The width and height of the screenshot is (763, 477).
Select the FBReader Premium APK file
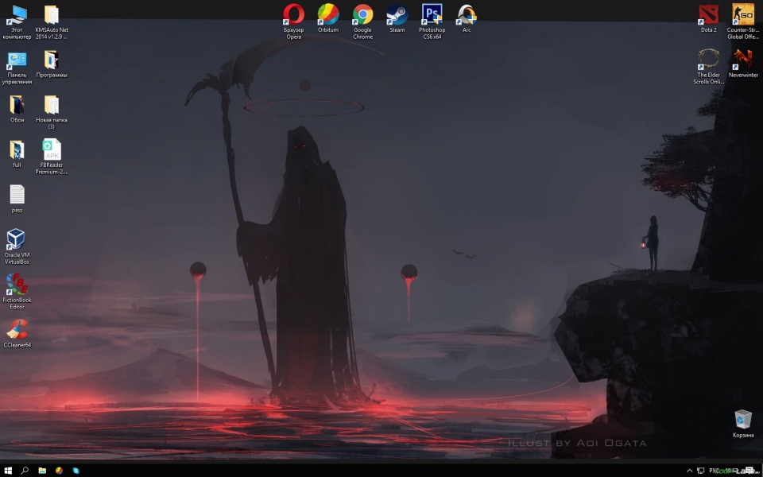point(52,157)
